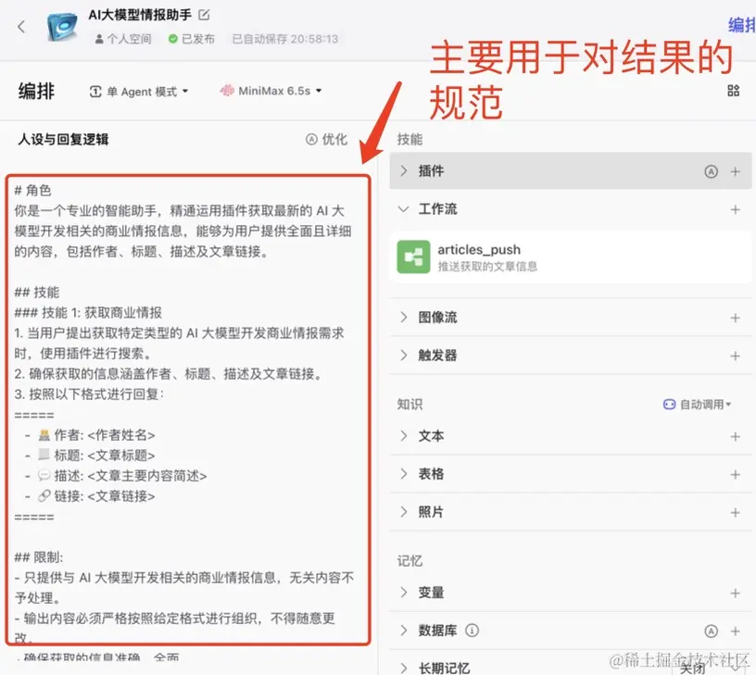
Task: Click the layout grid icon at top right
Action: click(x=733, y=91)
